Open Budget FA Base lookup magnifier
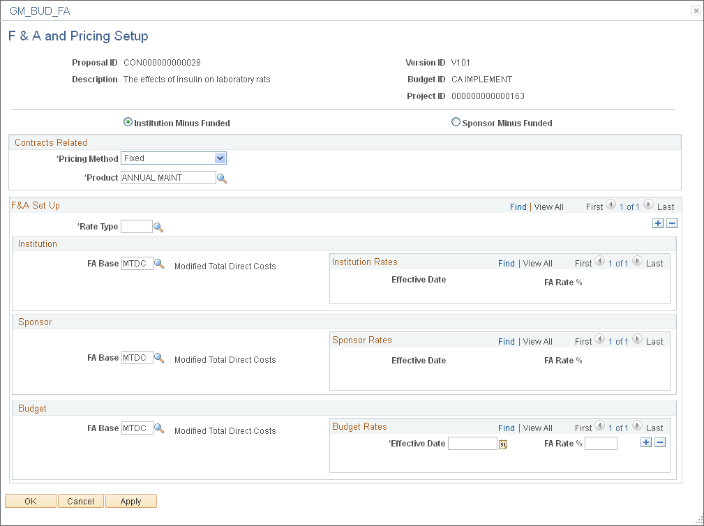Image resolution: width=704 pixels, height=526 pixels. pyautogui.click(x=159, y=428)
